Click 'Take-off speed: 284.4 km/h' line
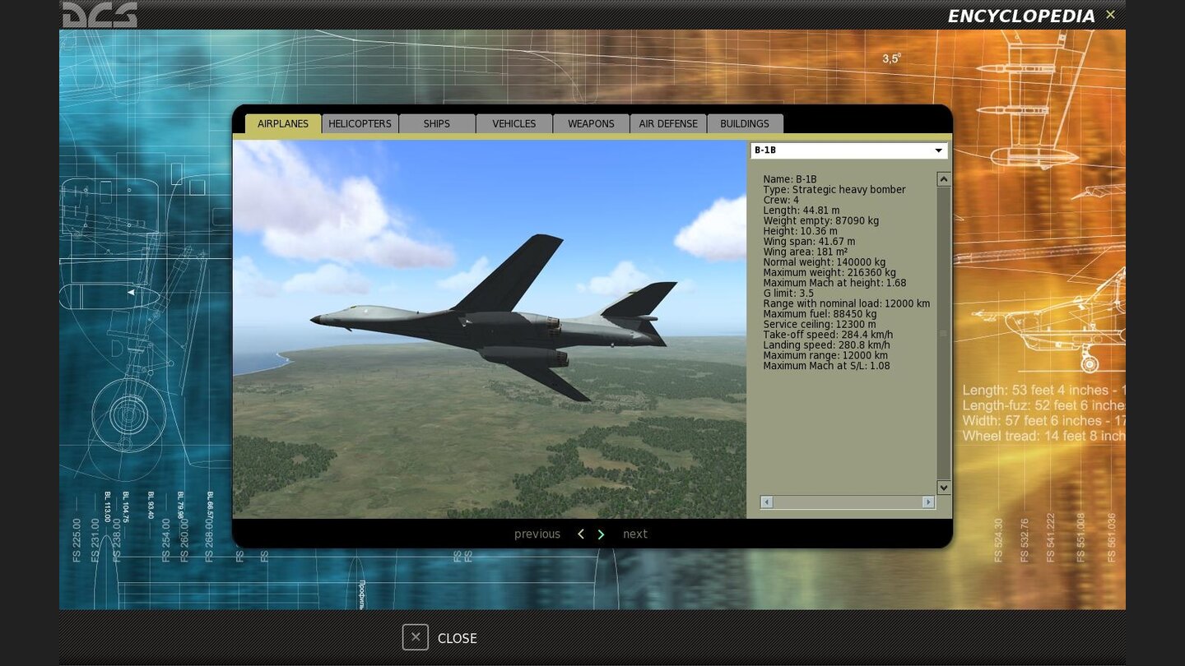Image resolution: width=1185 pixels, height=666 pixels. coord(828,335)
